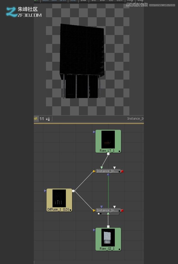Click yellow background input of upper Instance node
Screen dimensions: 178x264
94,171
